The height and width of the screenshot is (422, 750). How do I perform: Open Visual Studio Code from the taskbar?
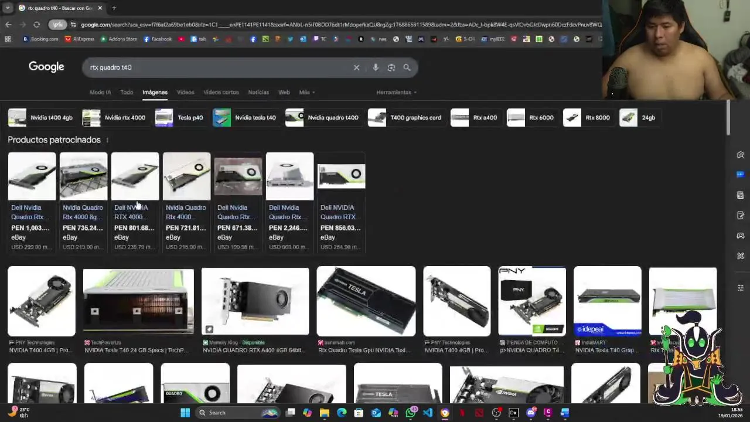428,413
